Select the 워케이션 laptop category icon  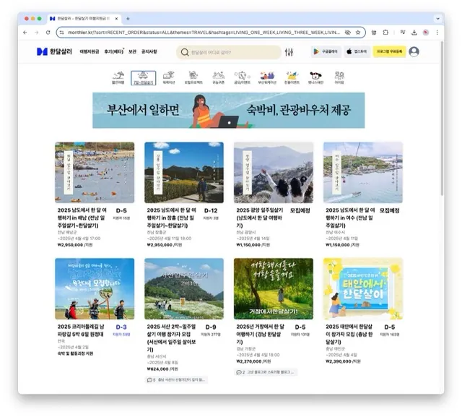pyautogui.click(x=168, y=78)
